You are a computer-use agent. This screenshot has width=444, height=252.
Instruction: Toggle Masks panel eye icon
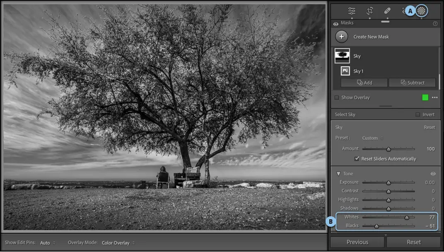(336, 24)
